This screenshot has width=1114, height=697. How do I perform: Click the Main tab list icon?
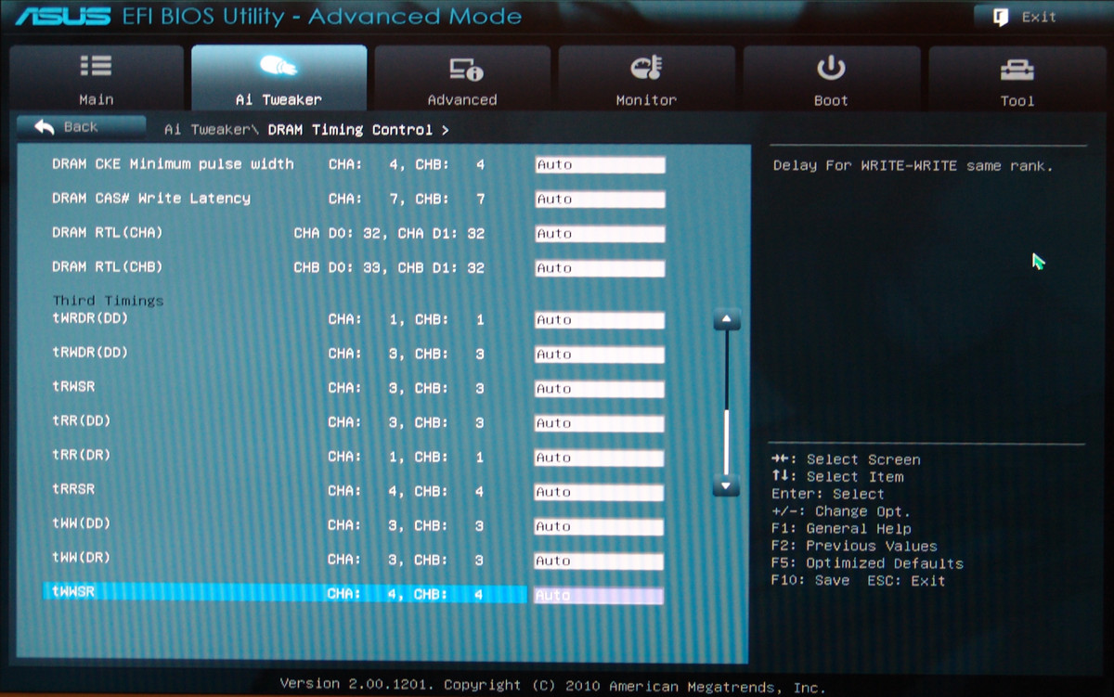coord(96,66)
